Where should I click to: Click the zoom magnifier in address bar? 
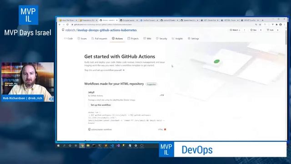256,25
